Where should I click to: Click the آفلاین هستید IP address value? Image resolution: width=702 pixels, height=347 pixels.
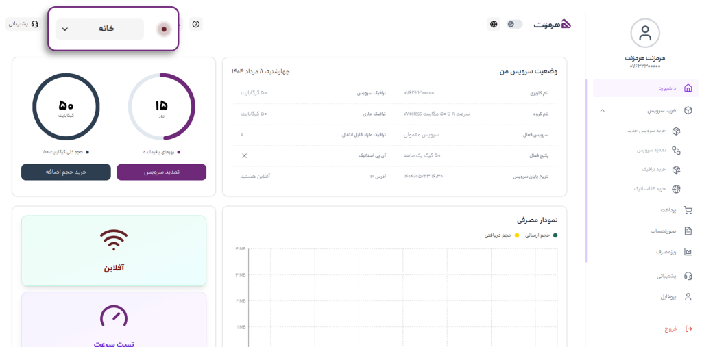[x=255, y=176]
